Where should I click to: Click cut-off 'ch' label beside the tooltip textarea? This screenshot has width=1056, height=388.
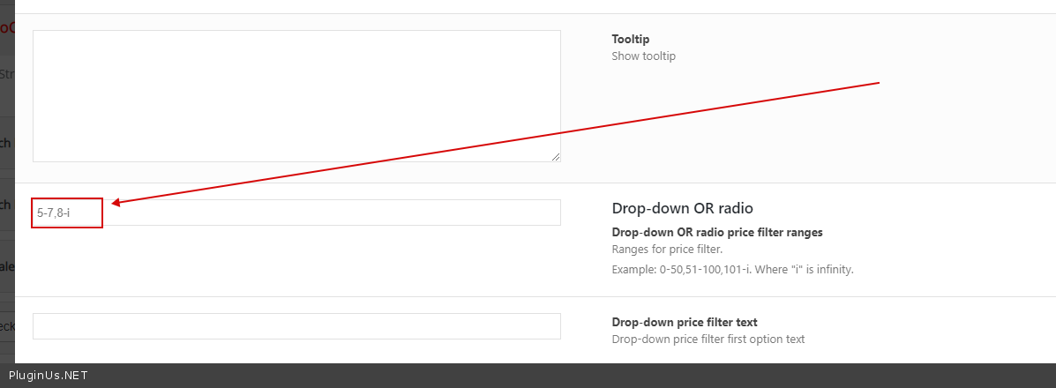pyautogui.click(x=6, y=143)
